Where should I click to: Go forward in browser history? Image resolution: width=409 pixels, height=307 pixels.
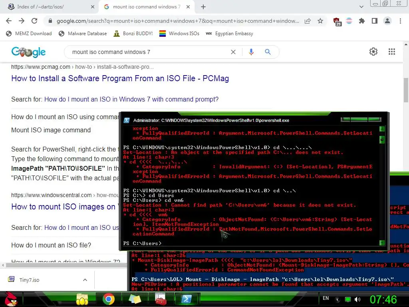22,21
